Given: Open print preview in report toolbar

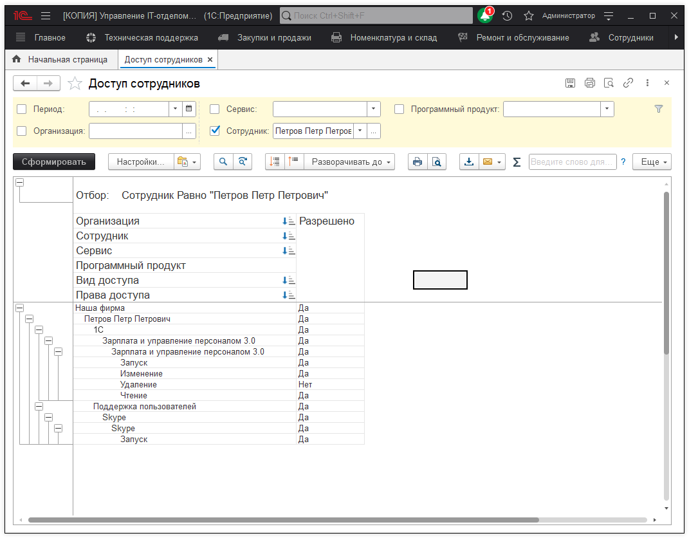Looking at the screenshot, I should pyautogui.click(x=436, y=162).
